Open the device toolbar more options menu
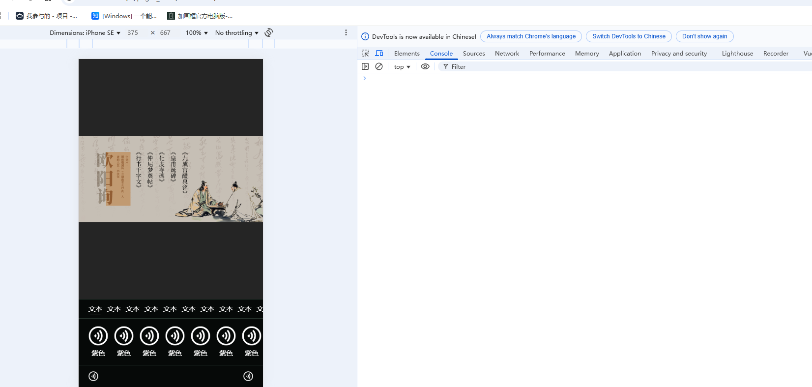The height and width of the screenshot is (387, 812). 346,32
